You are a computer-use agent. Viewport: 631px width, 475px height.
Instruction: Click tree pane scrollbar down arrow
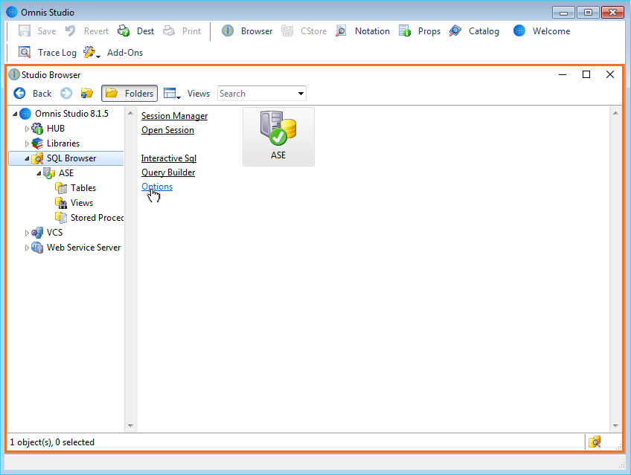coord(130,426)
